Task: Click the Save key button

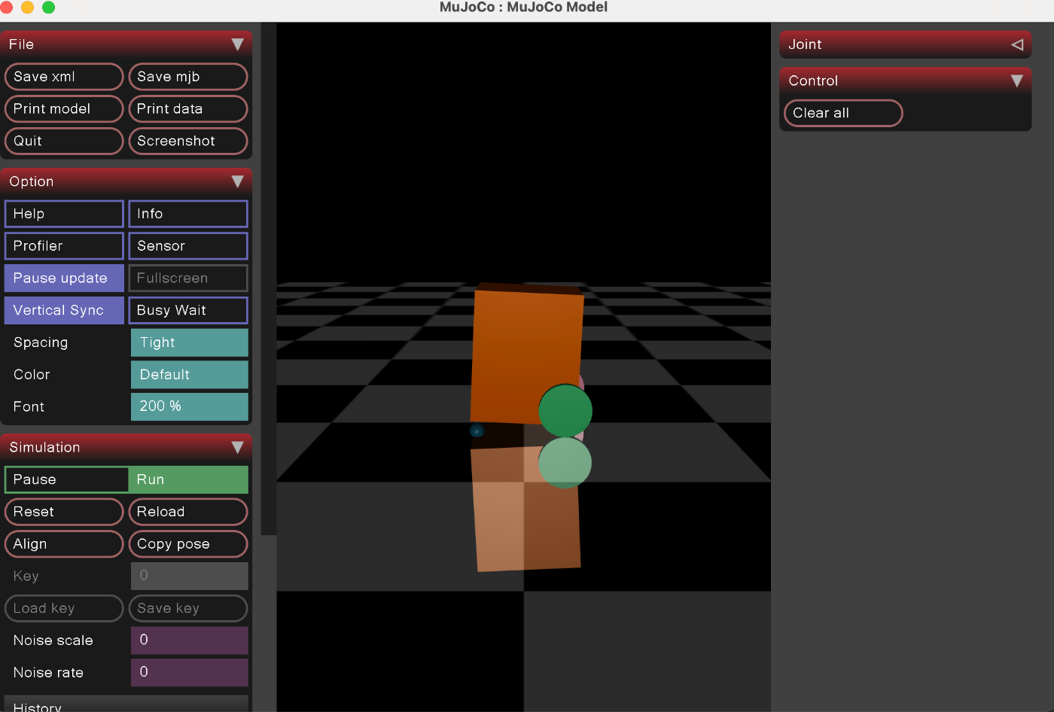Action: pyautogui.click(x=188, y=608)
